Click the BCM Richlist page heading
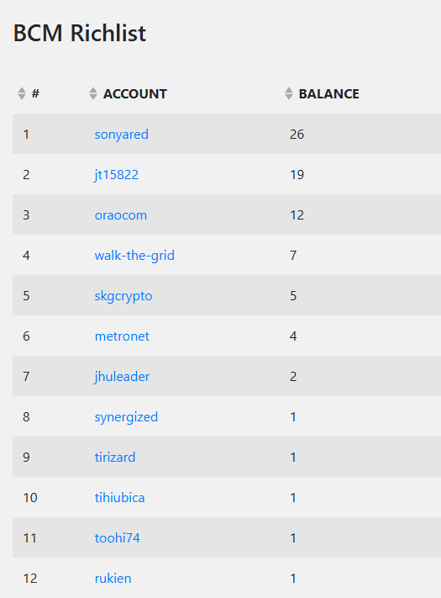Image resolution: width=441 pixels, height=598 pixels. coord(80,33)
